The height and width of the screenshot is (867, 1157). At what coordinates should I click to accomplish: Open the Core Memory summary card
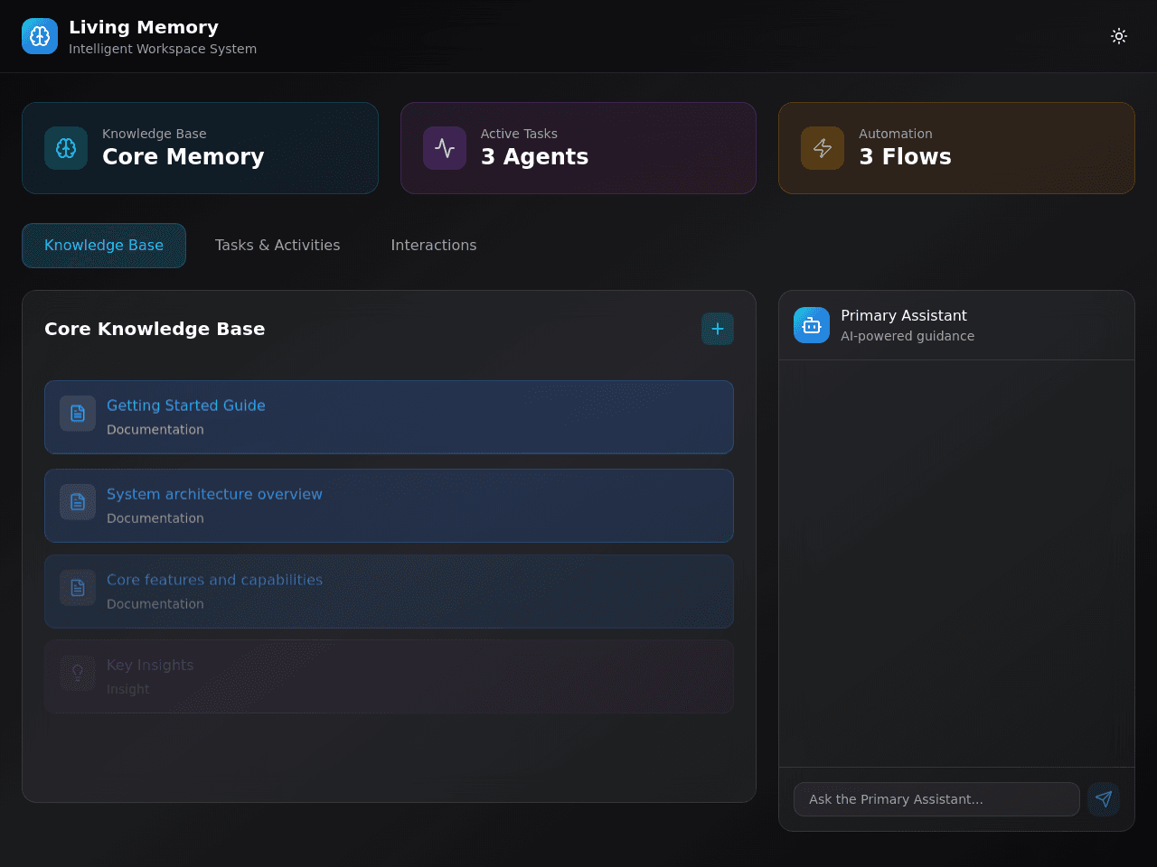tap(200, 148)
